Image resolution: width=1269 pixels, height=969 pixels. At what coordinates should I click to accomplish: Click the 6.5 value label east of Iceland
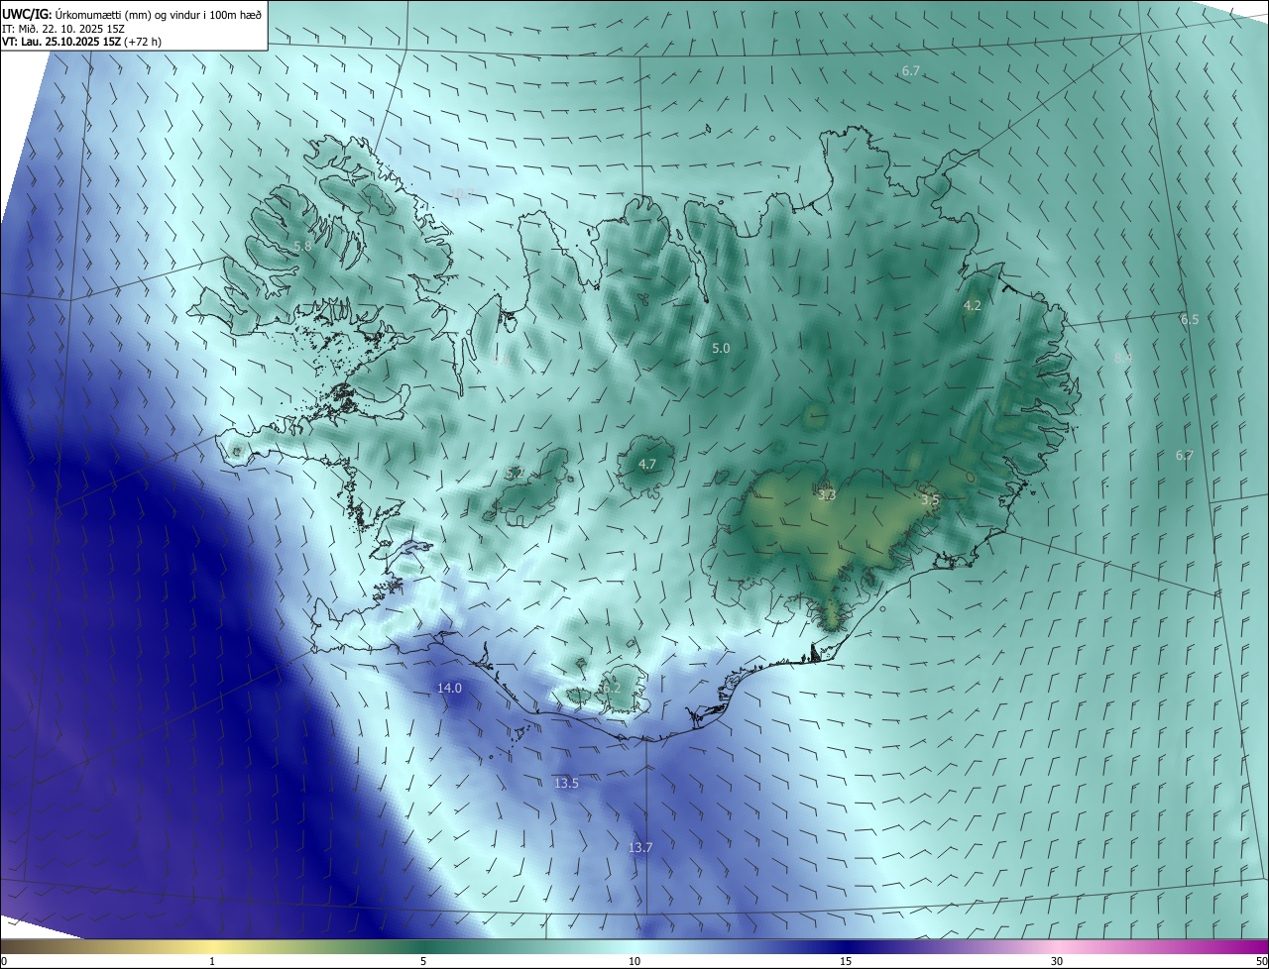coord(1190,319)
